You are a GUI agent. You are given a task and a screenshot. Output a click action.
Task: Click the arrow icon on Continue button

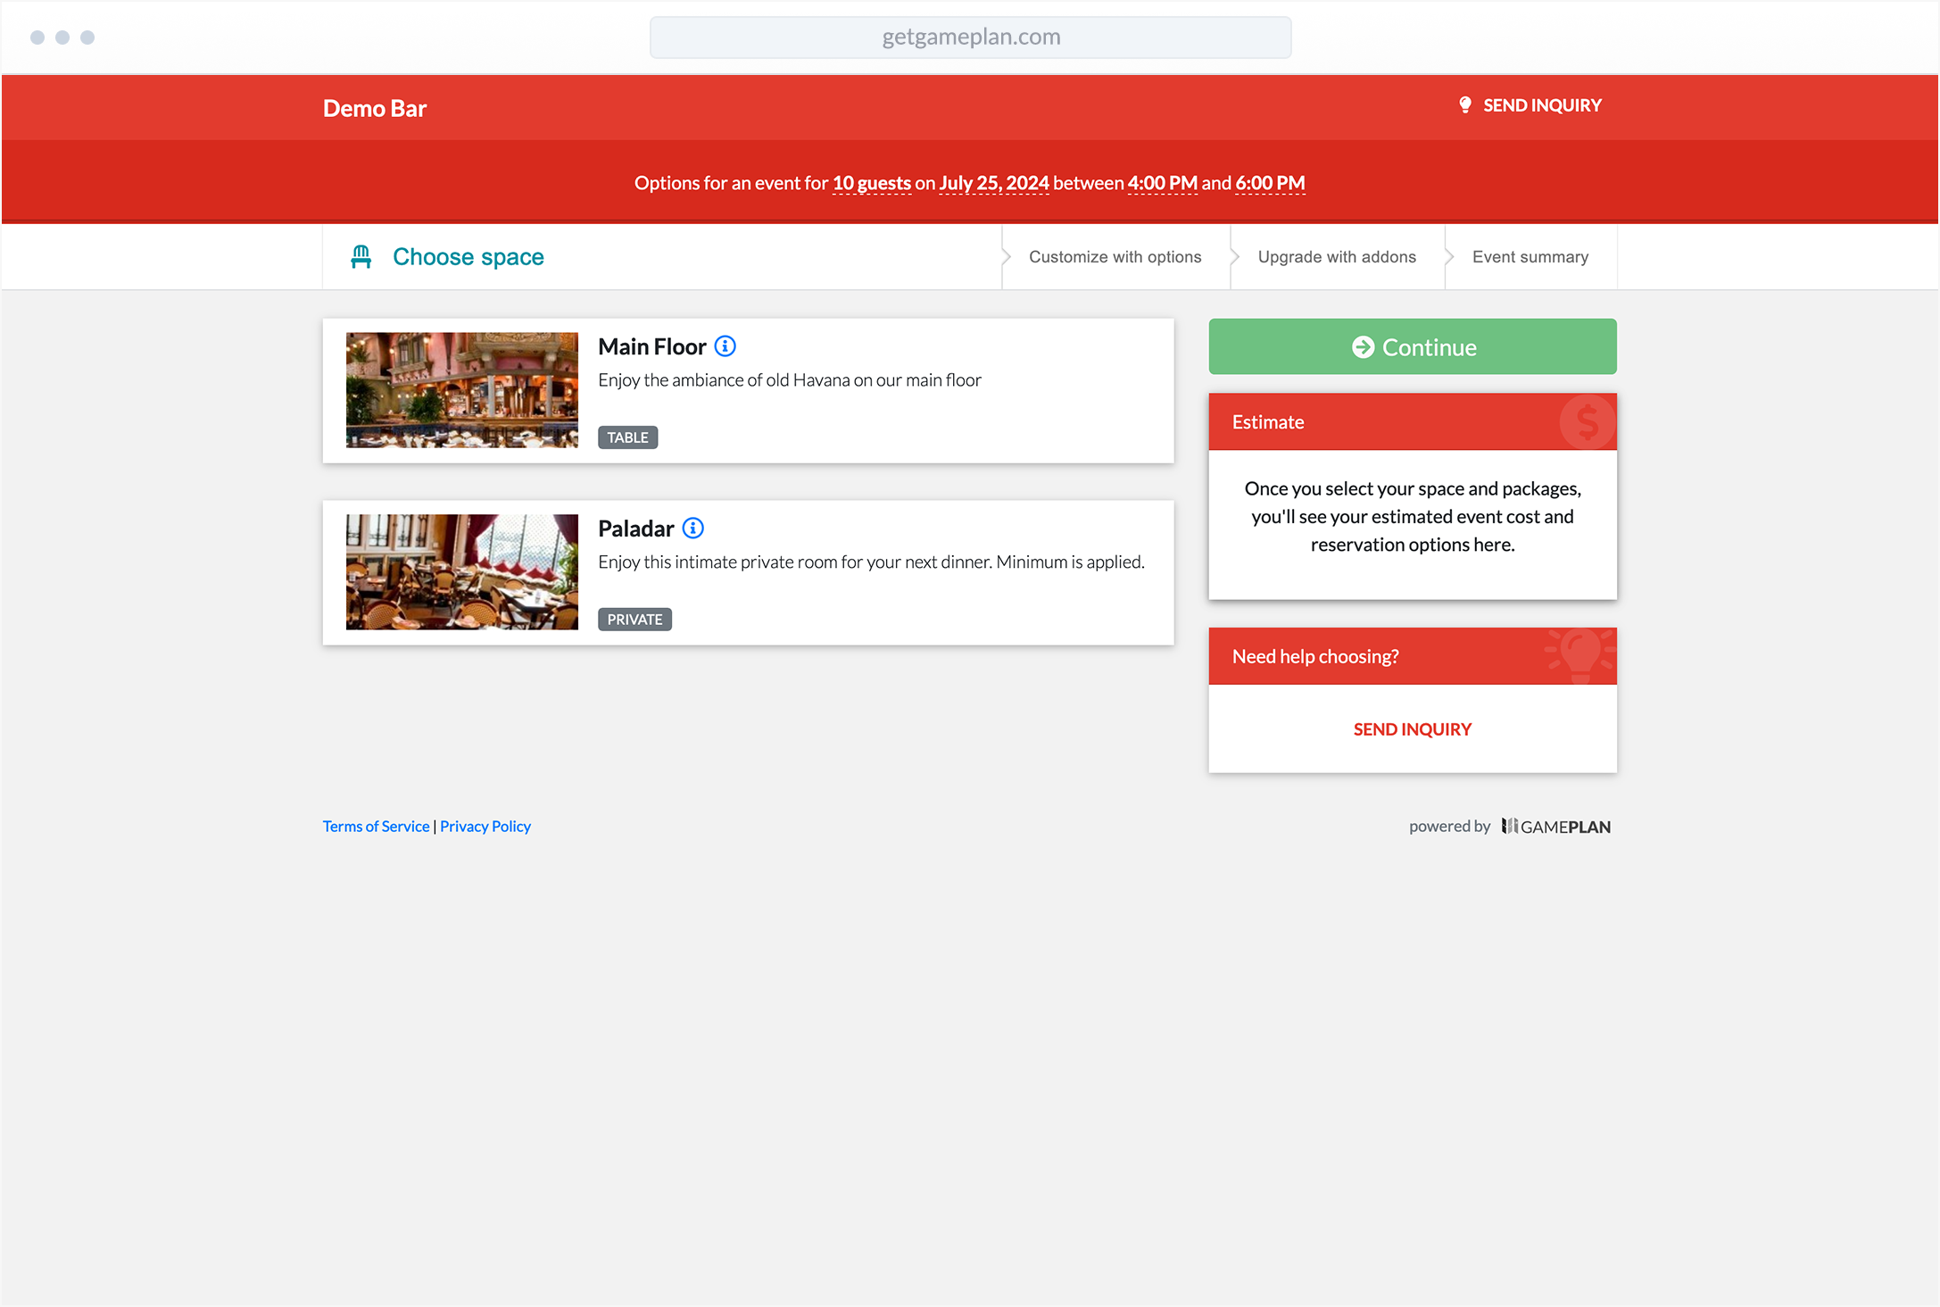(1363, 347)
